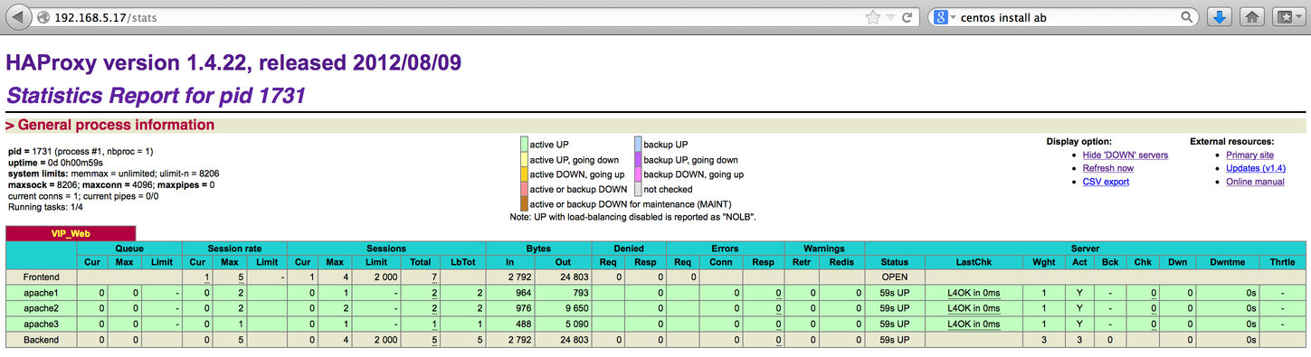The height and width of the screenshot is (357, 1311).
Task: Click apache2 L4OK in 0ms check result
Action: tap(974, 308)
